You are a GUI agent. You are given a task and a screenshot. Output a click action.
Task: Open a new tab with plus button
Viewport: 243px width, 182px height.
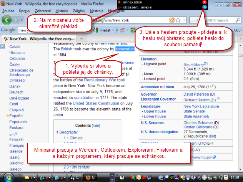click(82, 39)
